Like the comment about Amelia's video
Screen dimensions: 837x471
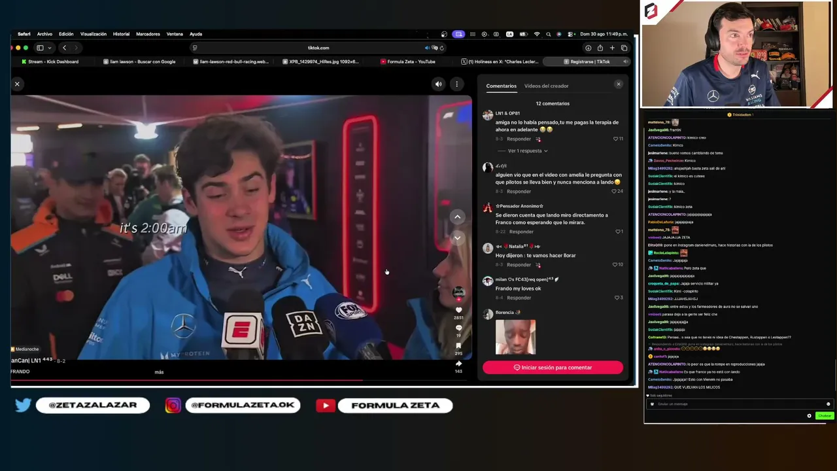click(x=615, y=191)
